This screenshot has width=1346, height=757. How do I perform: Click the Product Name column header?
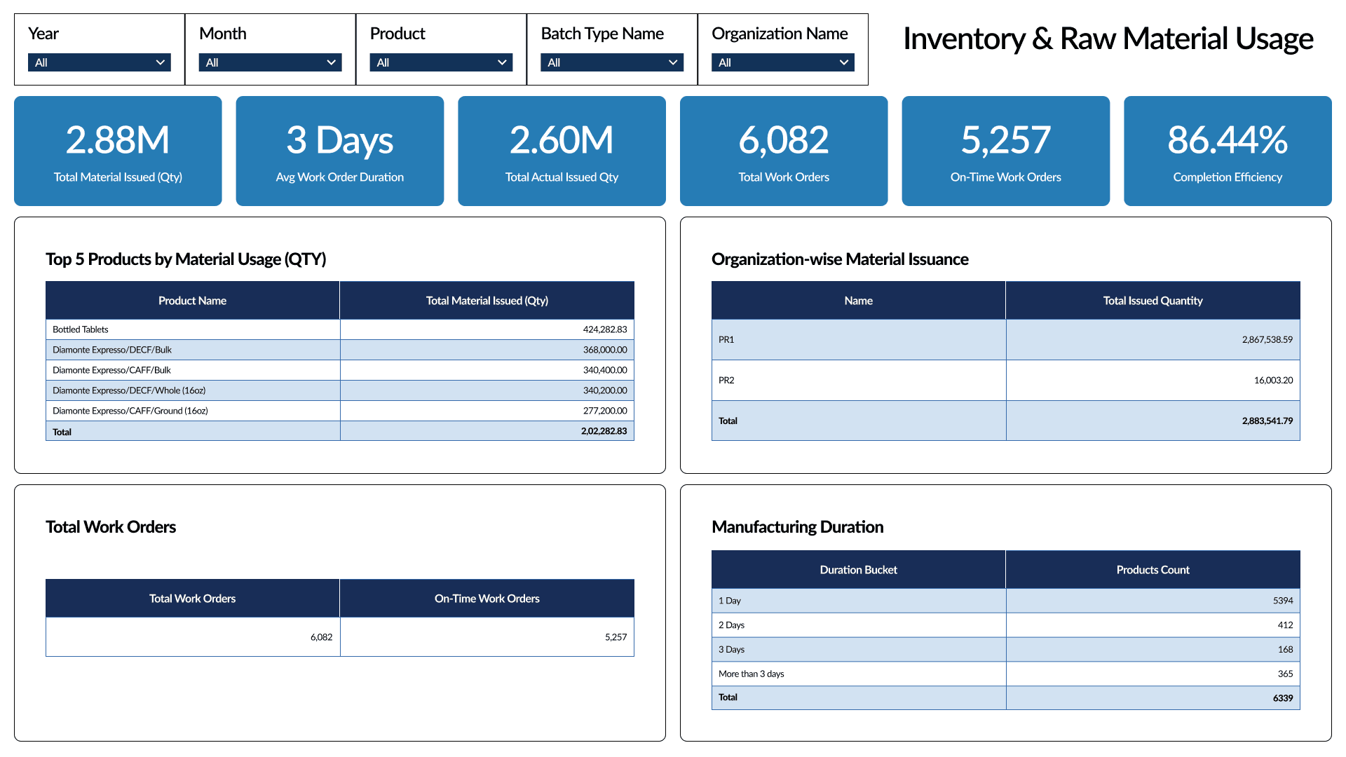click(192, 300)
